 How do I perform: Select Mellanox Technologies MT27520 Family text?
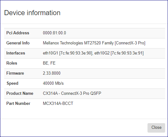(x=78, y=43)
